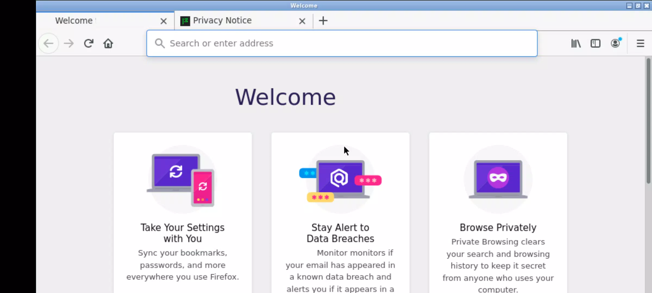The width and height of the screenshot is (652, 293).
Task: Reload the current page
Action: point(89,43)
